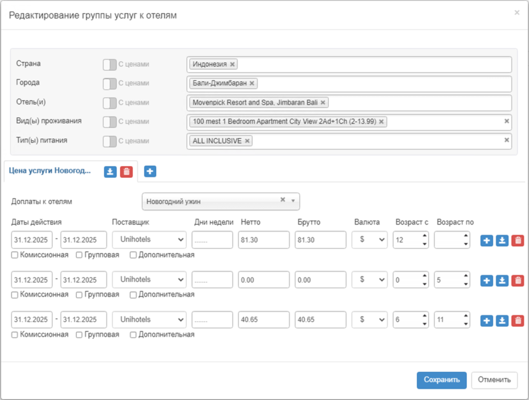The width and height of the screenshot is (529, 400).
Task: Click red trash icon on the price tab
Action: tap(126, 172)
